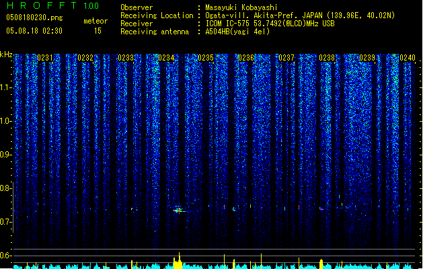Click the 'Observer' field label
The height and width of the screenshot is (269, 423).
coord(137,7)
